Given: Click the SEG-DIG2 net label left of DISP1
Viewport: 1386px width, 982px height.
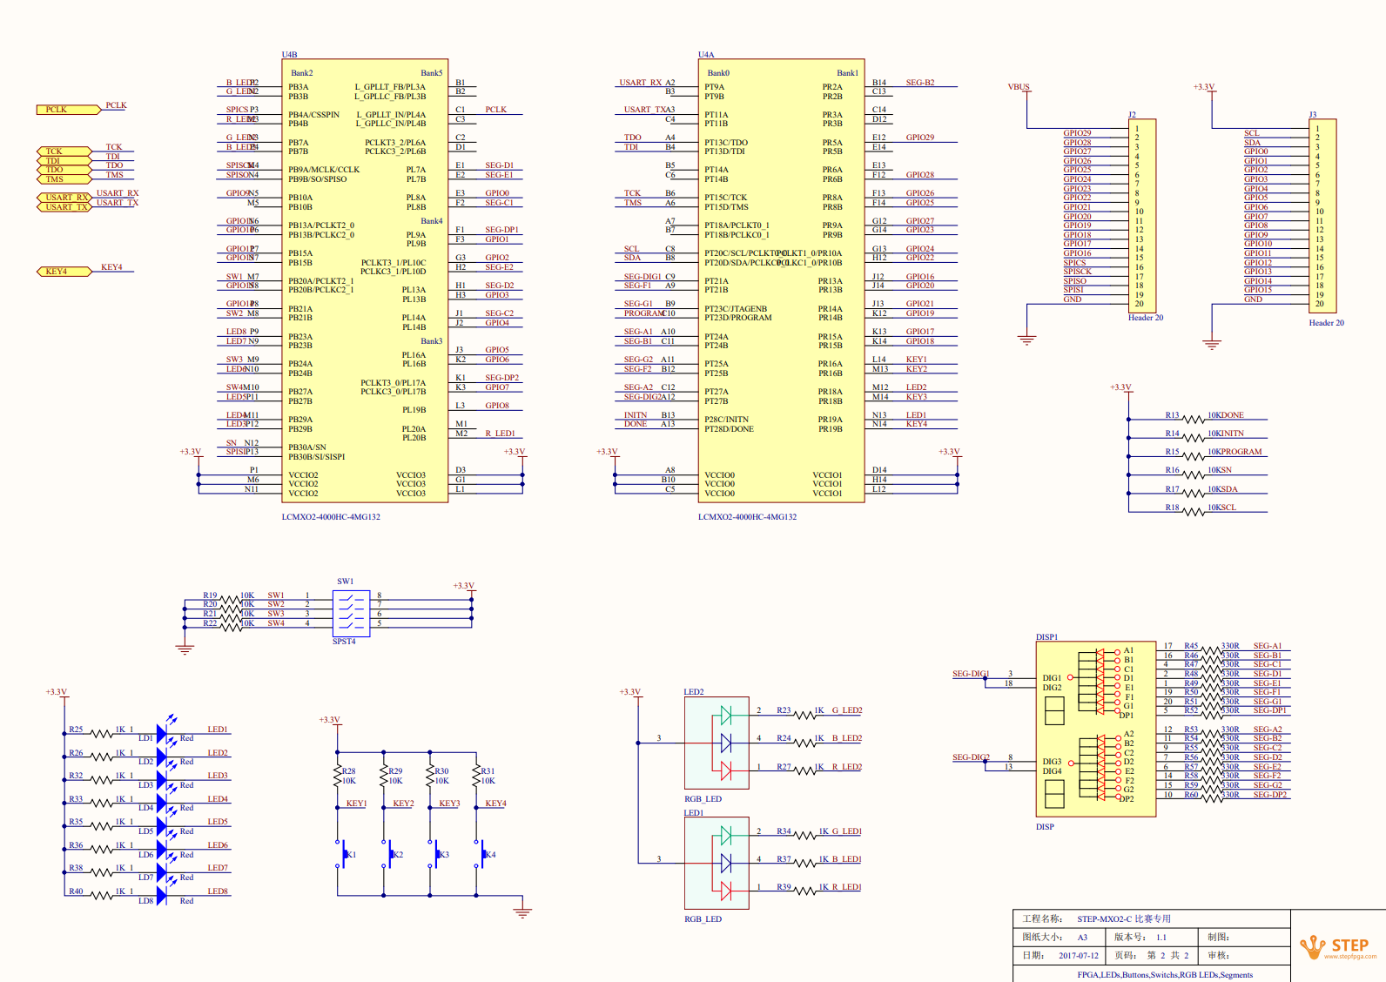Looking at the screenshot, I should pos(971,757).
